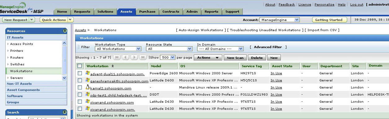Switch to the Reports tab
The width and height of the screenshot is (389, 119).
click(x=211, y=12)
